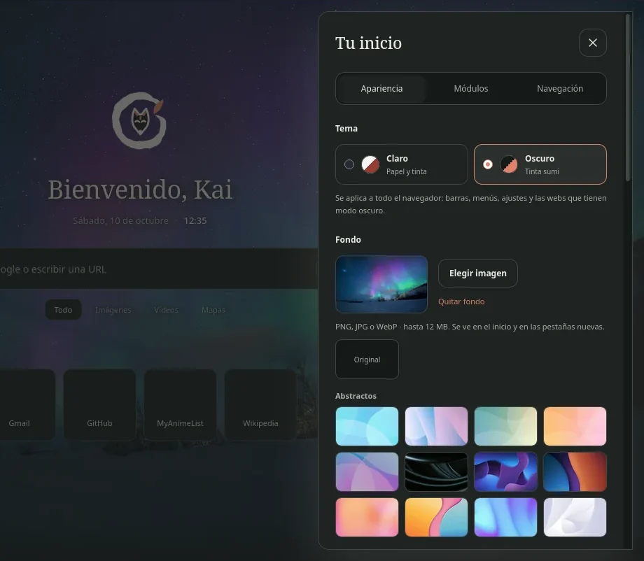Click the 'Fondo' section heading
The image size is (644, 561).
tap(348, 240)
